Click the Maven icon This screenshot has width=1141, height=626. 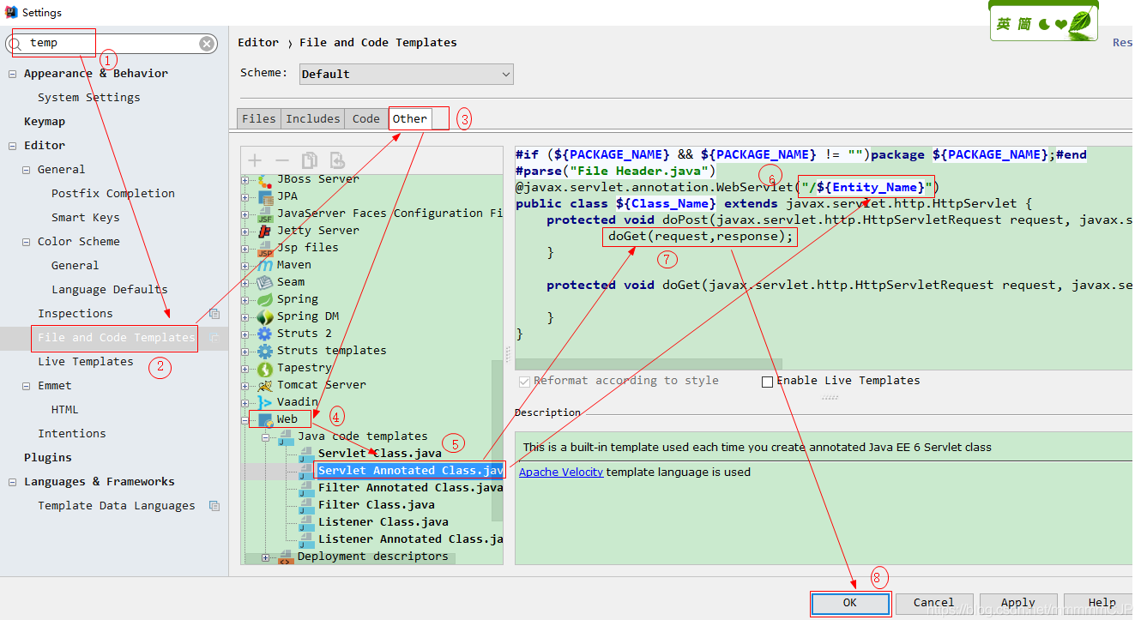tap(265, 265)
